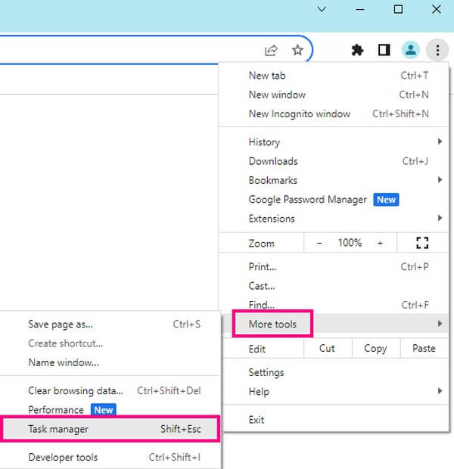Open the Help menu item

(335, 392)
